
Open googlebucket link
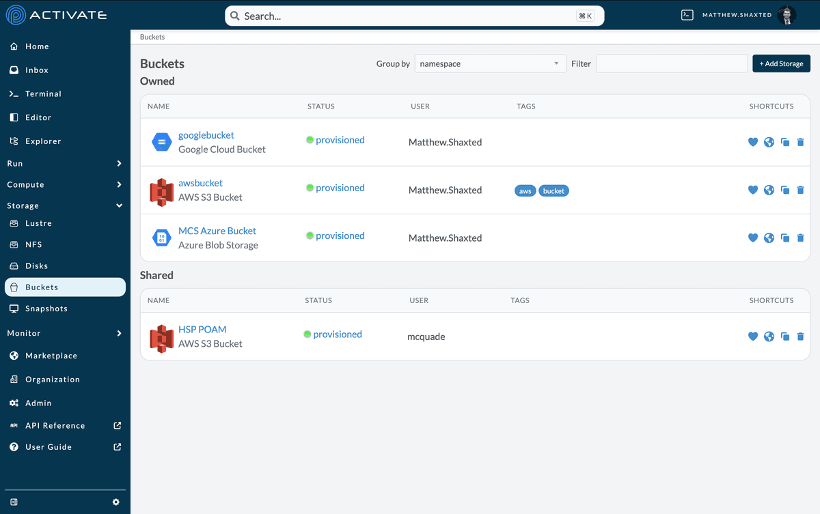[206, 135]
